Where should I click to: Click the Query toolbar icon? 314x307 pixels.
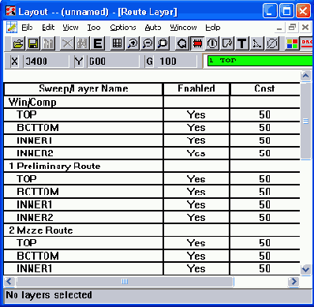182,43
